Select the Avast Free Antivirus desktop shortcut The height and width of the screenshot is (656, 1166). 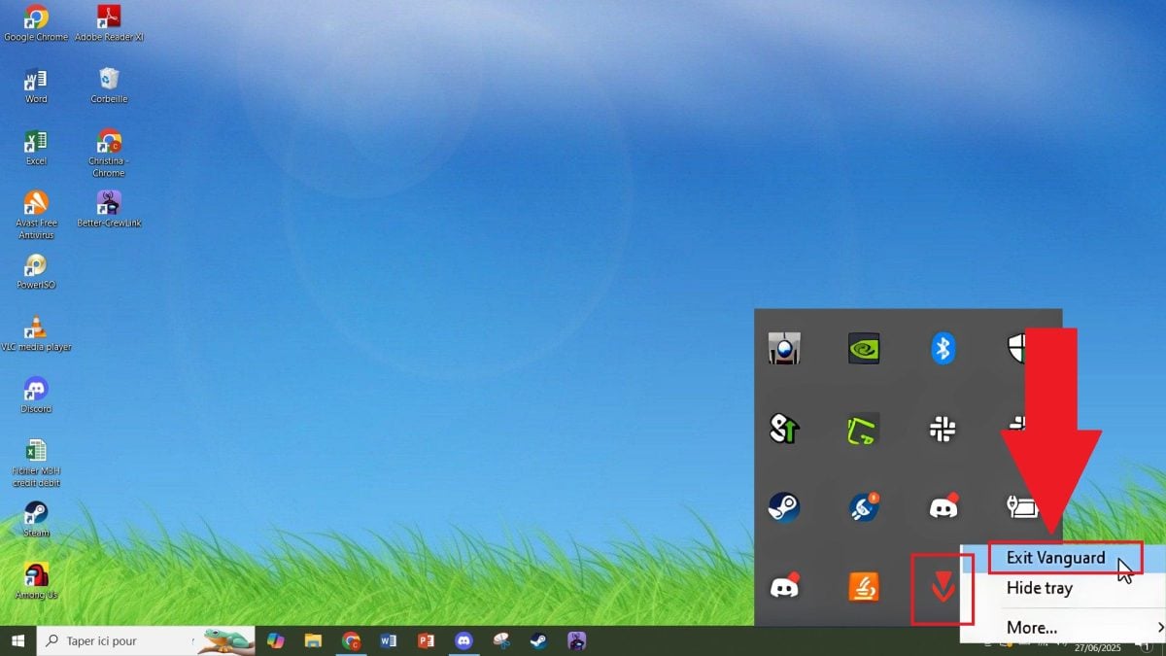tap(36, 210)
